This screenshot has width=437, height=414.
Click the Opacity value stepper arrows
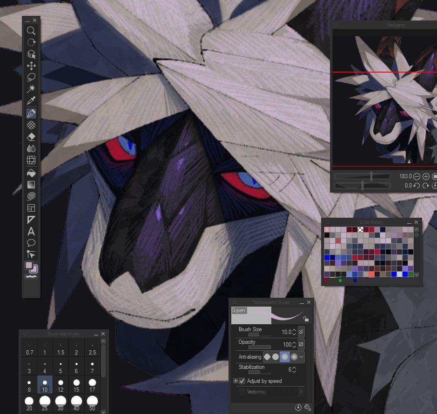(x=294, y=345)
